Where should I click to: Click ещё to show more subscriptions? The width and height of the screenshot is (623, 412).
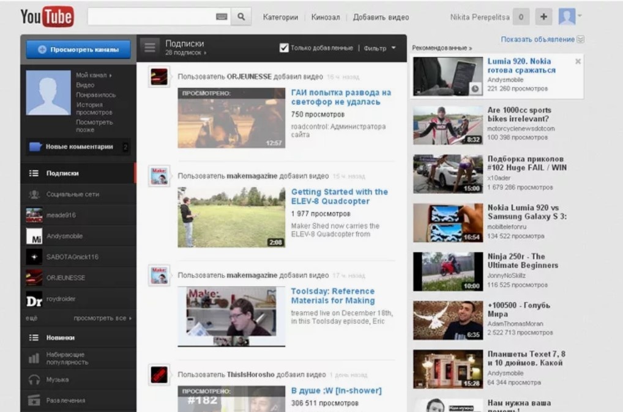(x=31, y=318)
